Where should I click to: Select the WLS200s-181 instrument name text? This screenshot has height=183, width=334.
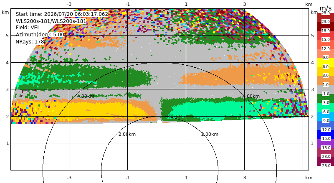coord(51,21)
